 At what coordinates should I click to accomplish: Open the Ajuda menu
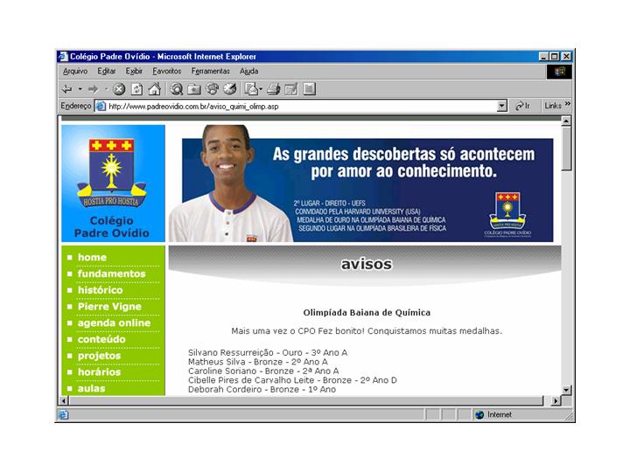coord(248,71)
